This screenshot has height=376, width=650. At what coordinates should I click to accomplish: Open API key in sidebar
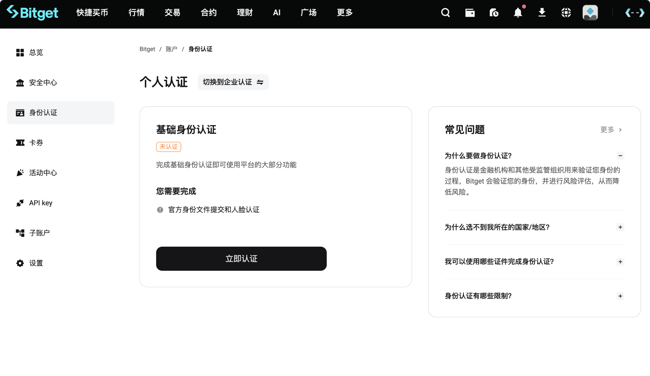(61, 203)
